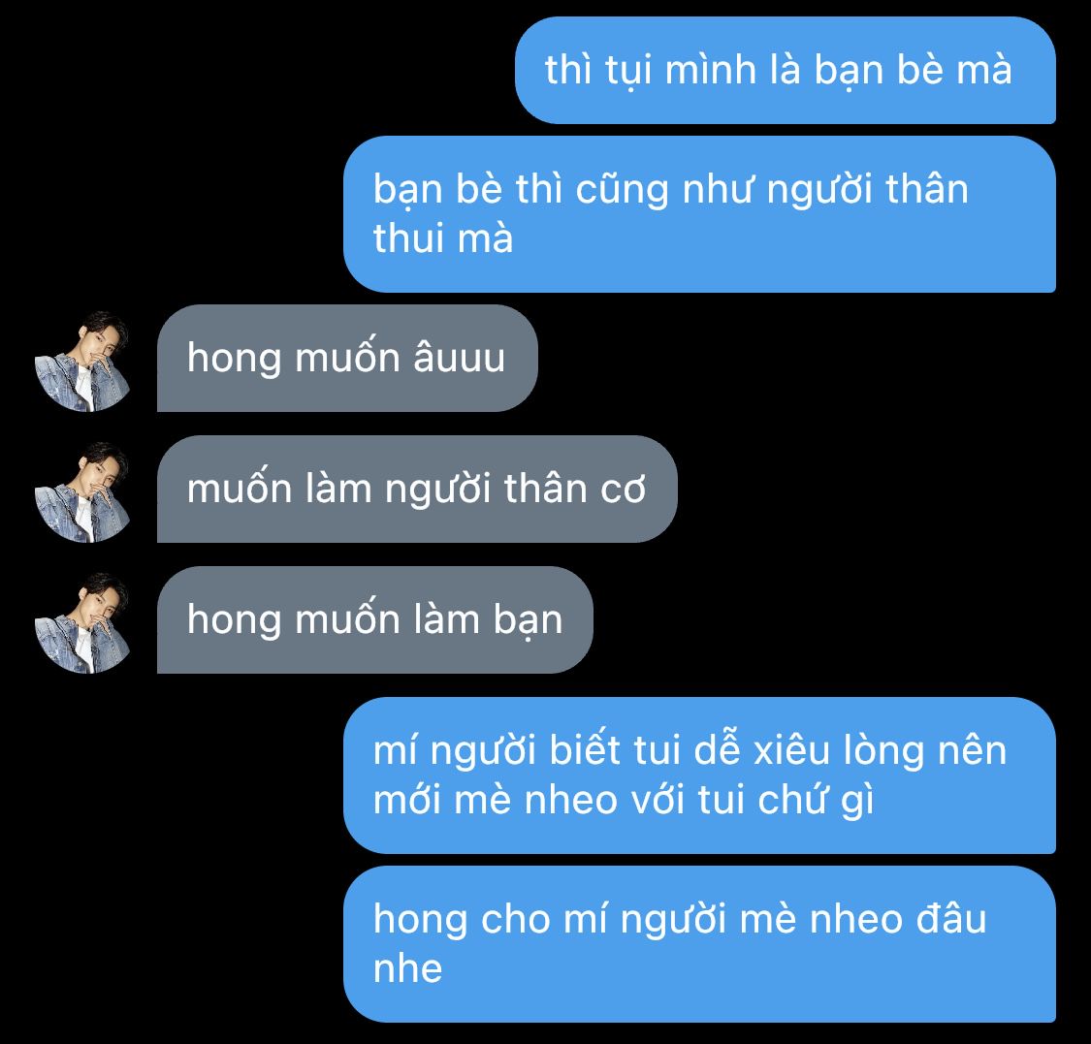Click the word "âuuu" in the gray bubble

460,358
